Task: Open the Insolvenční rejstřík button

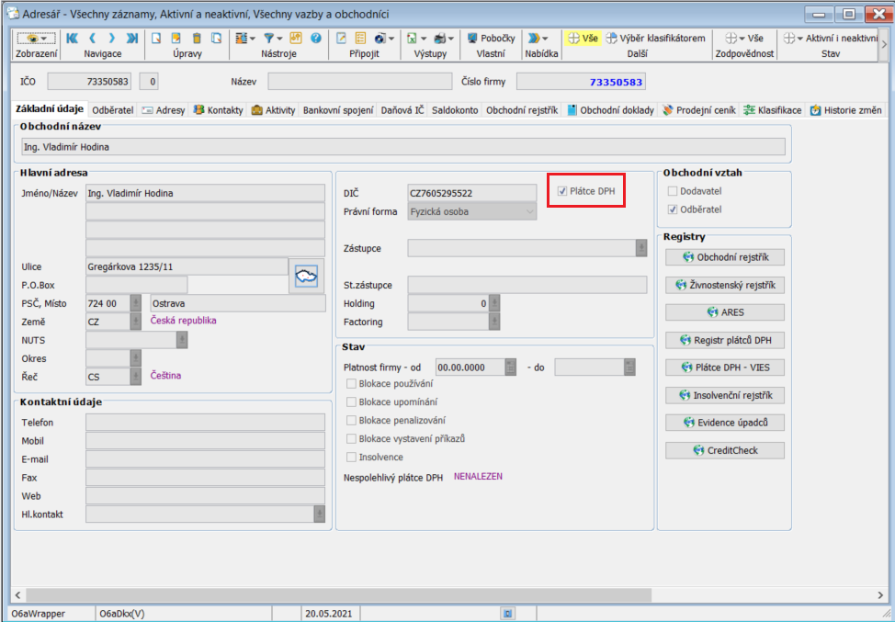Action: point(724,395)
